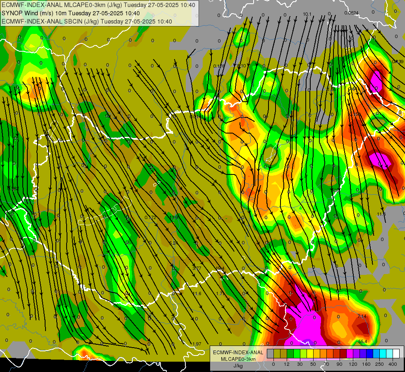Click the '0.172' map value
This screenshot has width=405, height=372.
point(150,218)
